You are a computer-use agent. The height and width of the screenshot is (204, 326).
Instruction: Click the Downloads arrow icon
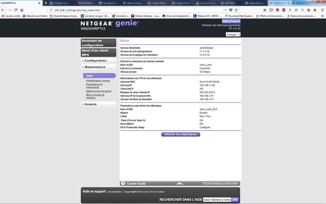coord(290,10)
